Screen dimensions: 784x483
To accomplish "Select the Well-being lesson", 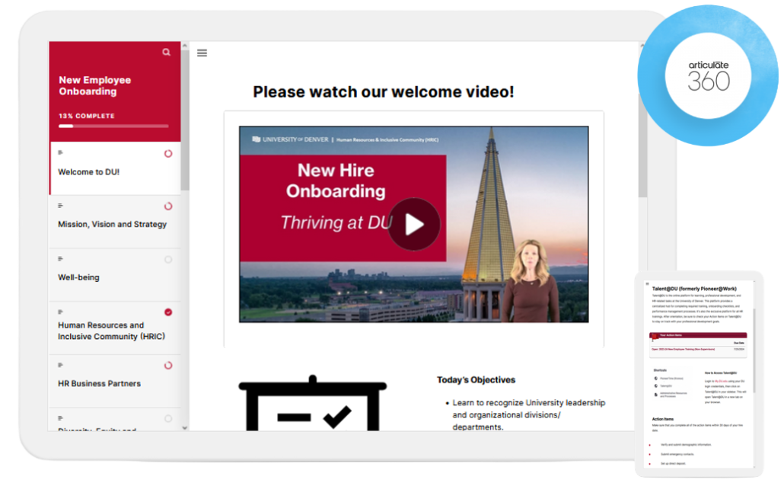I will 114,274.
